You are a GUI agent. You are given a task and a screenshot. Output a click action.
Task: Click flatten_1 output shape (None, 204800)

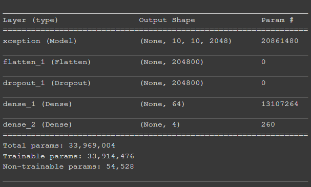coord(172,62)
